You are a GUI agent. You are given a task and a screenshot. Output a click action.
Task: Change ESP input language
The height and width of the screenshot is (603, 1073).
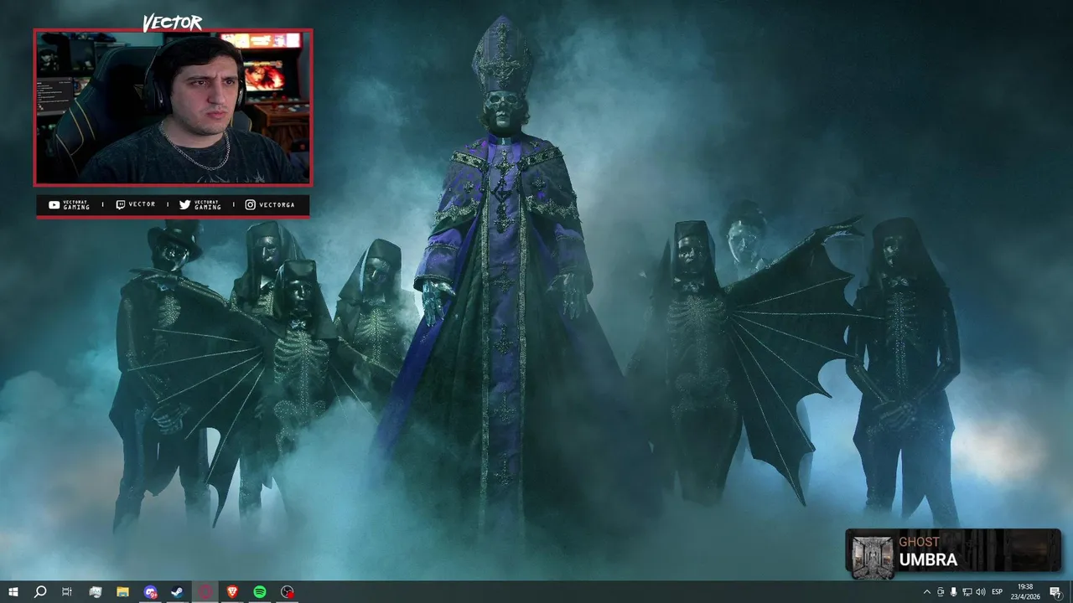(998, 592)
